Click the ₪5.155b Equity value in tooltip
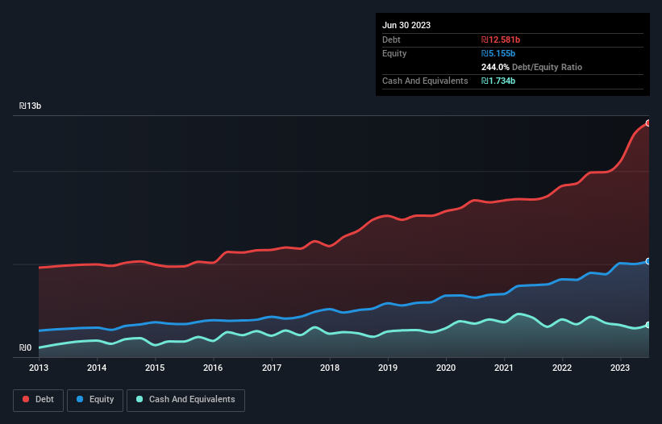662x424 pixels. pyautogui.click(x=498, y=53)
